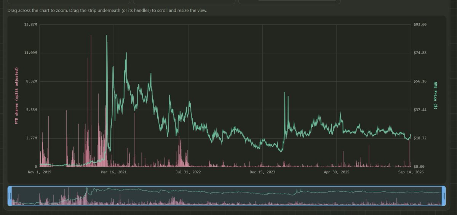
Task: Select the 5.55M left axis label
Action: (32, 110)
